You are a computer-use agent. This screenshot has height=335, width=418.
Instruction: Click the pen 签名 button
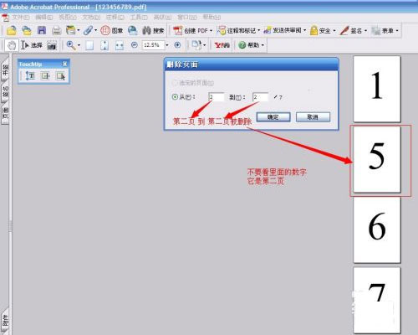[x=350, y=30]
